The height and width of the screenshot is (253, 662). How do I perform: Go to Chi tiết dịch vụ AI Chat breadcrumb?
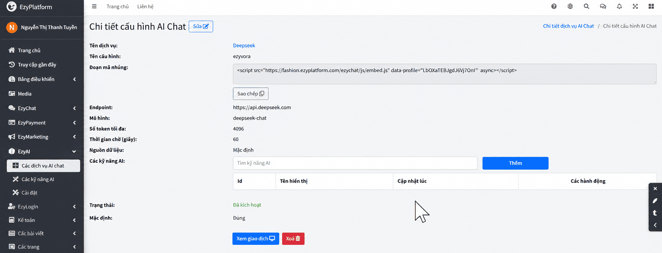568,26
